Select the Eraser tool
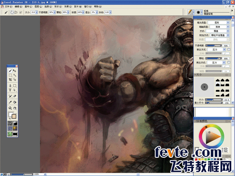The image size is (235, 176). (x=15, y=96)
